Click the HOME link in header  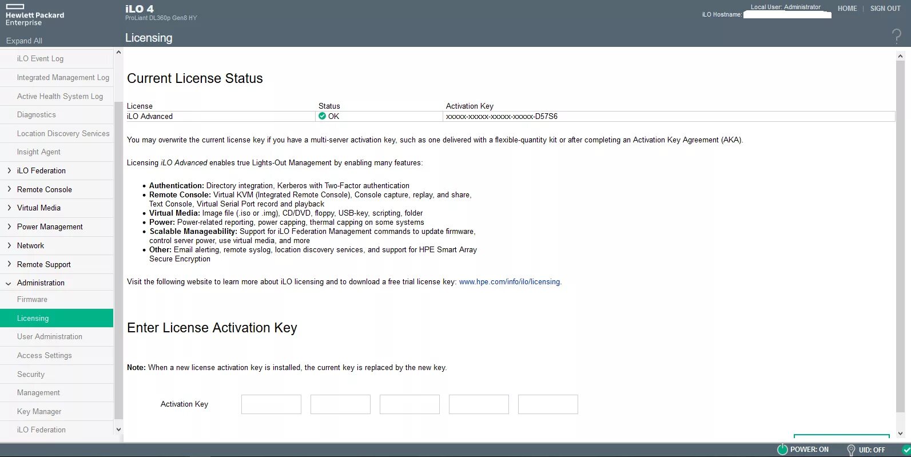tap(847, 9)
